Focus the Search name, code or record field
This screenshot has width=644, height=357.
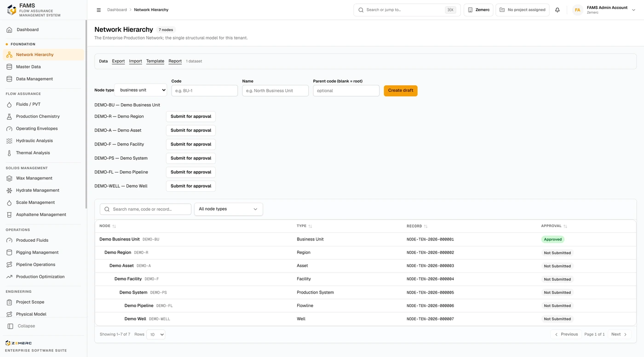tap(145, 209)
